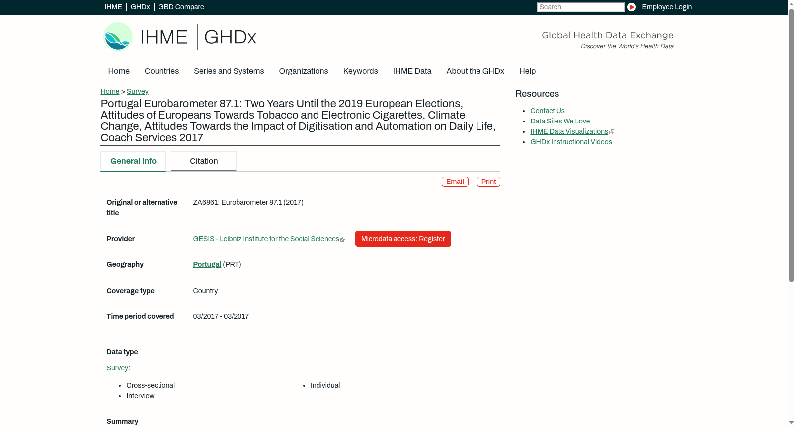
Task: Open IHME link in top bar
Action: pyautogui.click(x=113, y=7)
